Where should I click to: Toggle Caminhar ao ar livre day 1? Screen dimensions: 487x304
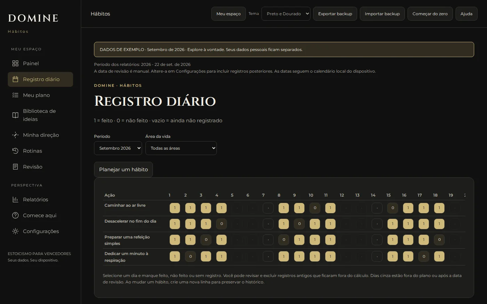[175, 208]
